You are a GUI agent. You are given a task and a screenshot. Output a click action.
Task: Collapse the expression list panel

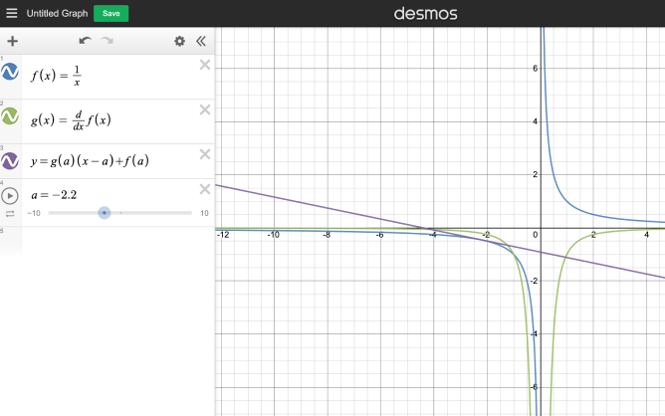click(200, 41)
